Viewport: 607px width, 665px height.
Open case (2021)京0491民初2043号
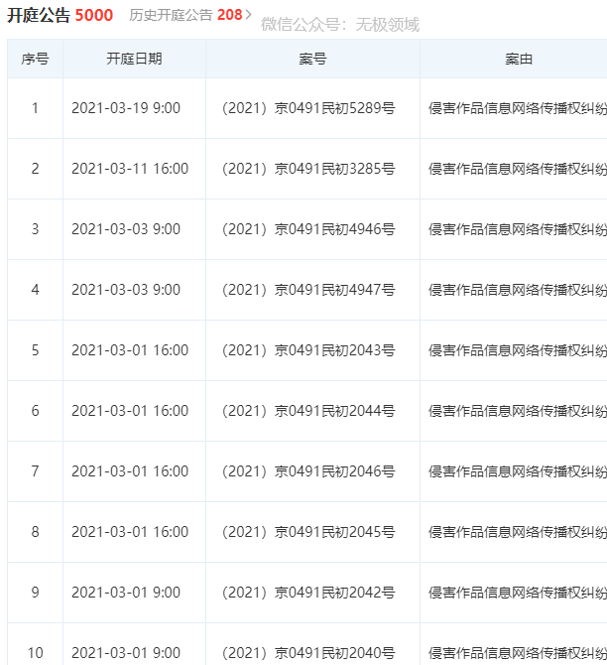click(x=308, y=350)
